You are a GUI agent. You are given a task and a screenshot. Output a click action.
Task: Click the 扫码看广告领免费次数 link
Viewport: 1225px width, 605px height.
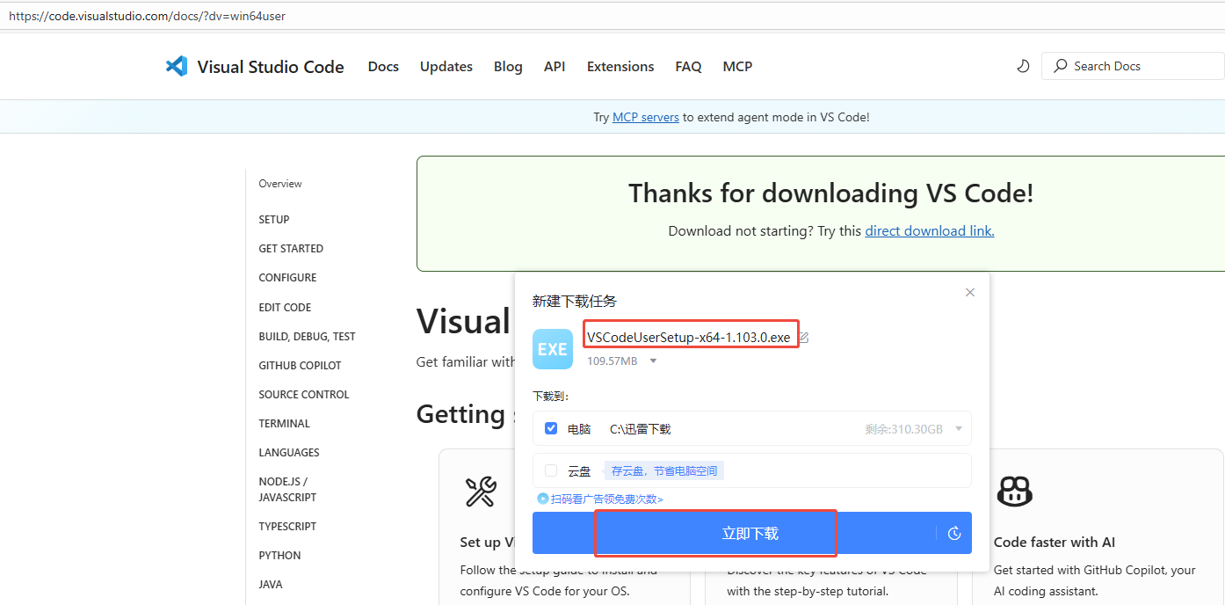(x=606, y=499)
